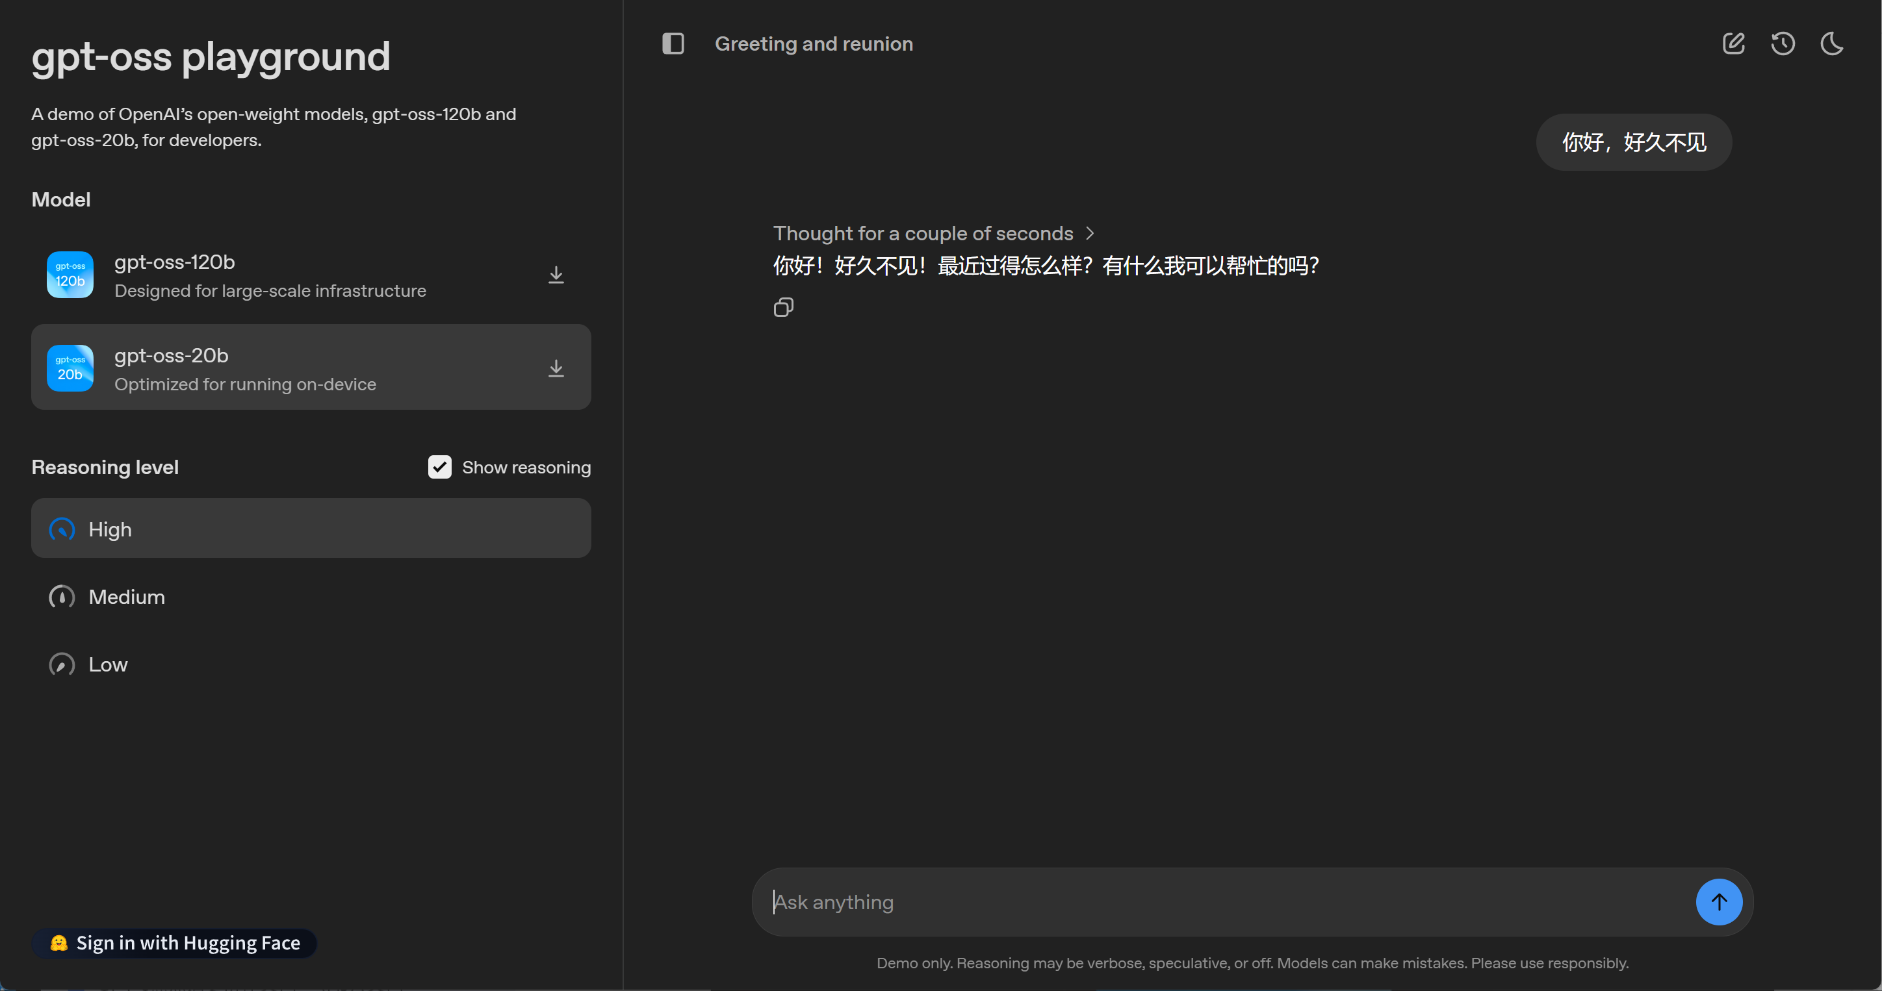Sign in with Hugging Face
The height and width of the screenshot is (991, 1882).
pos(175,943)
